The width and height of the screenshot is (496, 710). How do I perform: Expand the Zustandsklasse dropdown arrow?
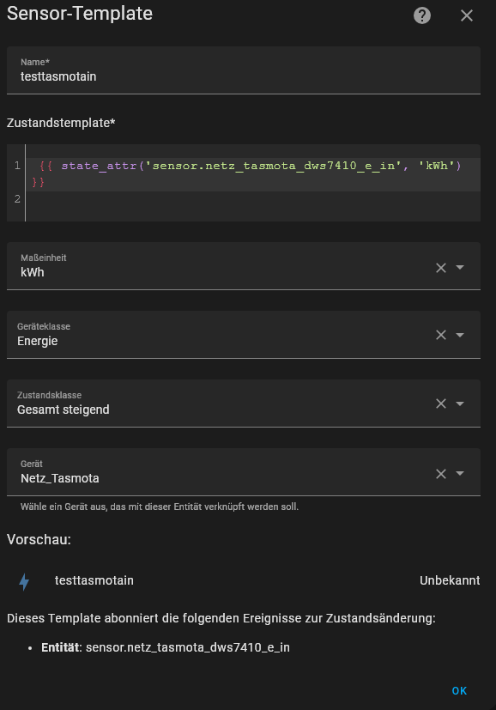coord(460,404)
